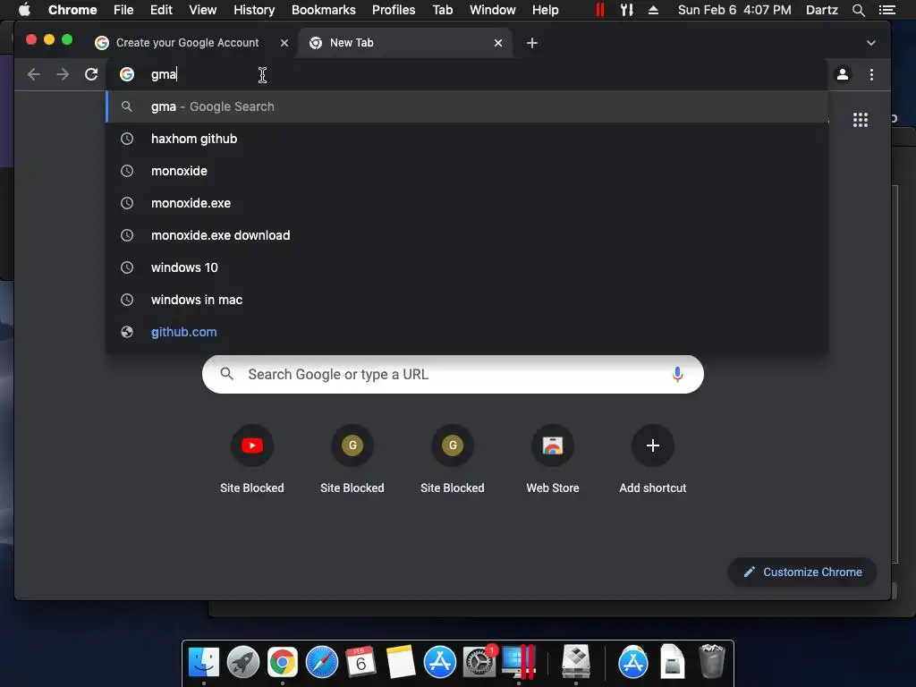The image size is (916, 687).
Task: Reload the current page
Action: 91,74
